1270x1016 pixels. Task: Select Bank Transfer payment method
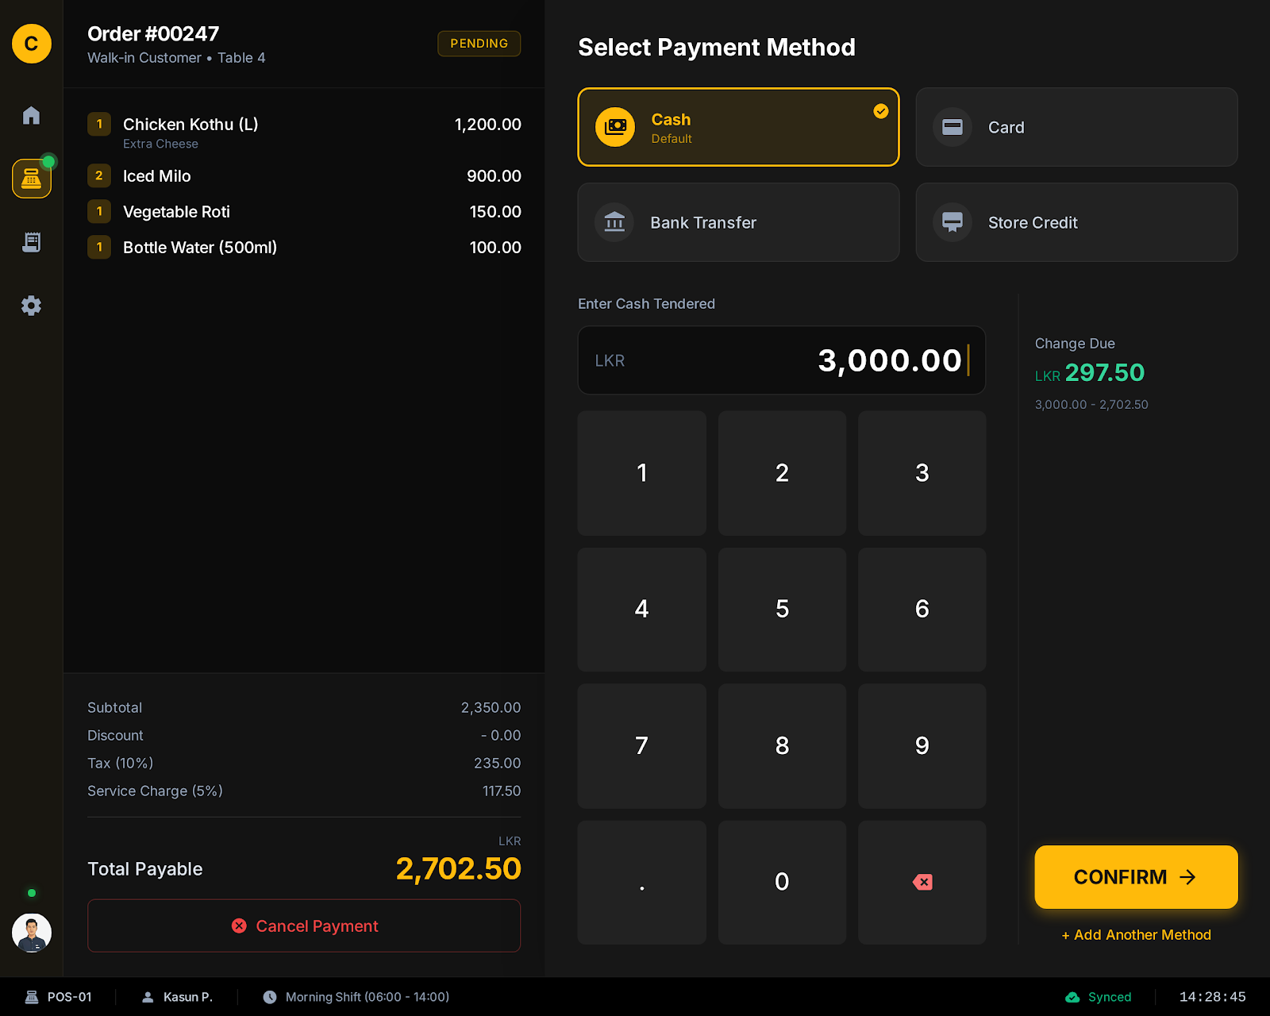(x=737, y=222)
